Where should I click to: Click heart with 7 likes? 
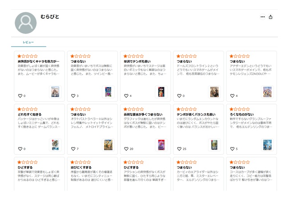[x=73, y=149]
